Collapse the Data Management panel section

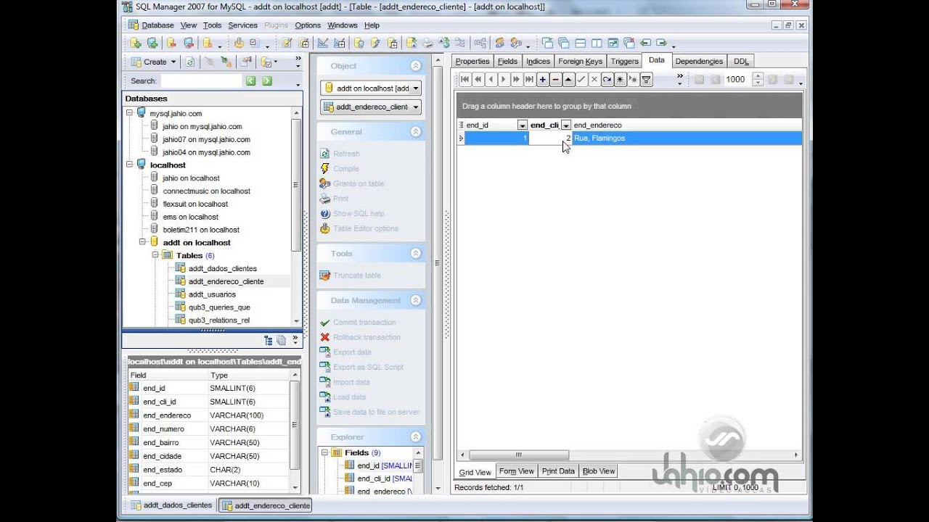click(x=416, y=300)
